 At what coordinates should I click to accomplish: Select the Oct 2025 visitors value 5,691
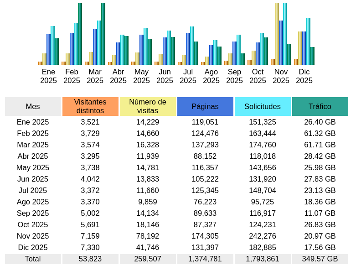(90, 224)
